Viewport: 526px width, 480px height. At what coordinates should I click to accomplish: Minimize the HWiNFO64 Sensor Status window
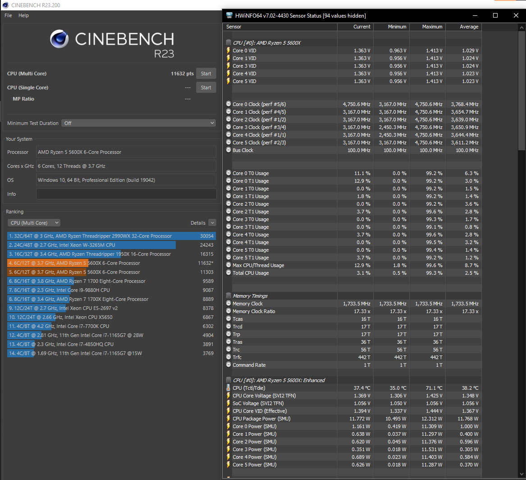[475, 15]
